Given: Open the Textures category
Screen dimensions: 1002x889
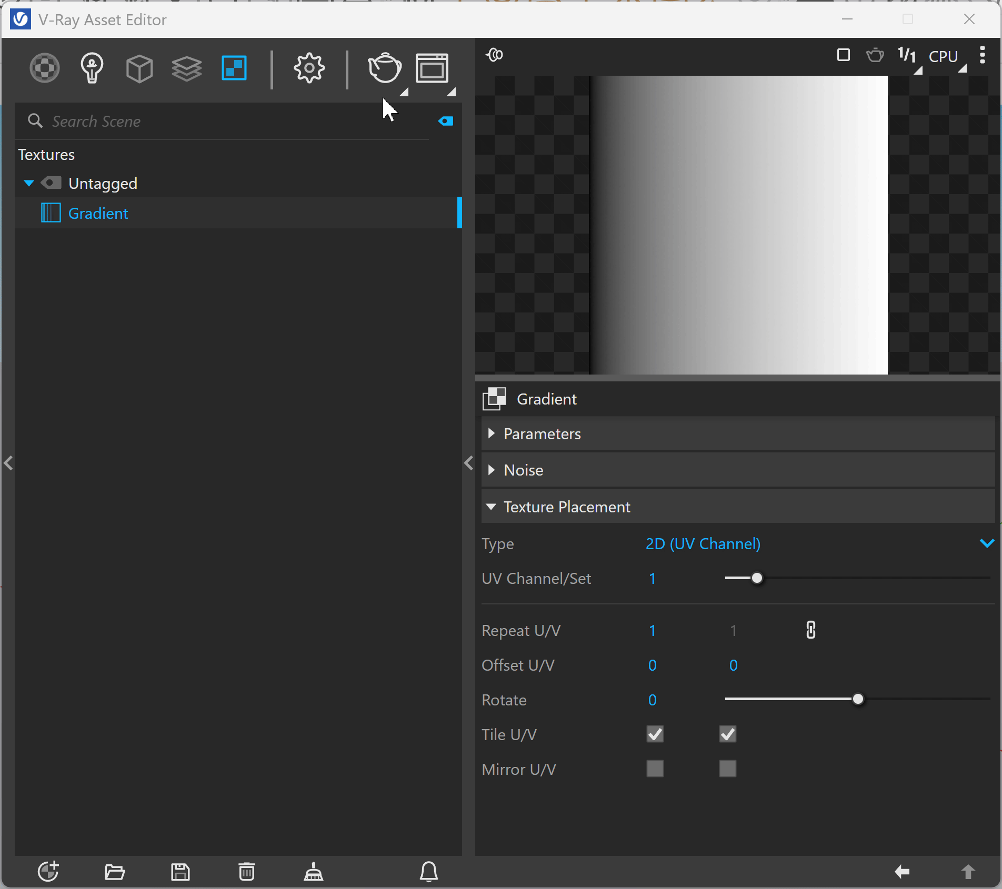Looking at the screenshot, I should point(234,68).
